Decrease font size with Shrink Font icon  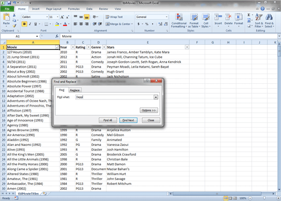pyautogui.click(x=68, y=17)
